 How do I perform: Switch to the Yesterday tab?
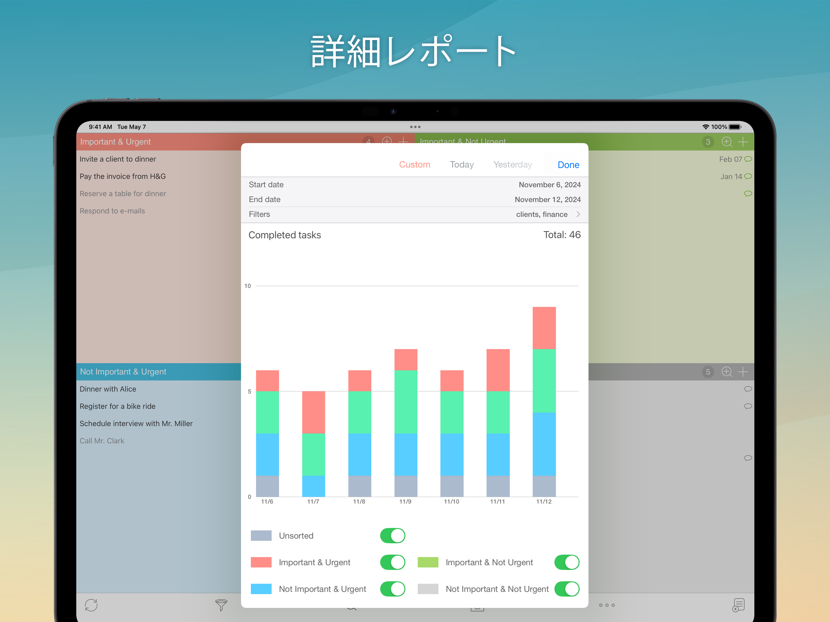coord(513,165)
